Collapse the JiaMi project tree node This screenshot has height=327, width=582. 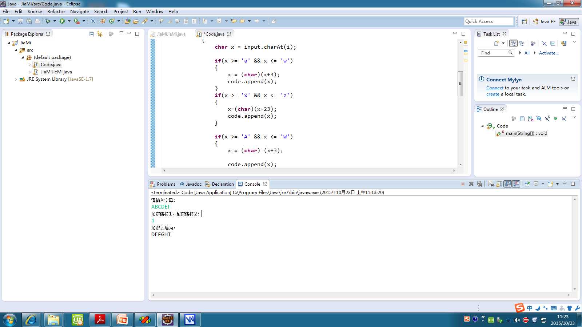(x=9, y=43)
